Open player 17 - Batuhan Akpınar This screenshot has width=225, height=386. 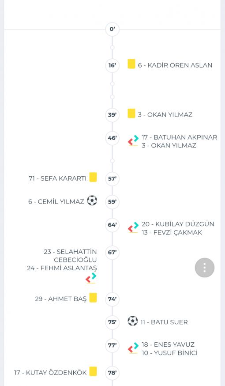point(180,137)
